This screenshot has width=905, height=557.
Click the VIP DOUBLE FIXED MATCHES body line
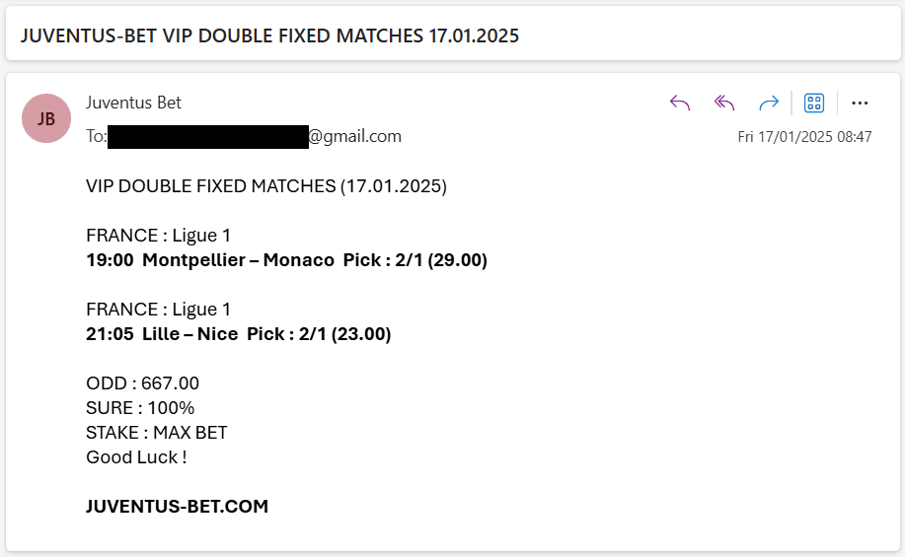pos(266,186)
